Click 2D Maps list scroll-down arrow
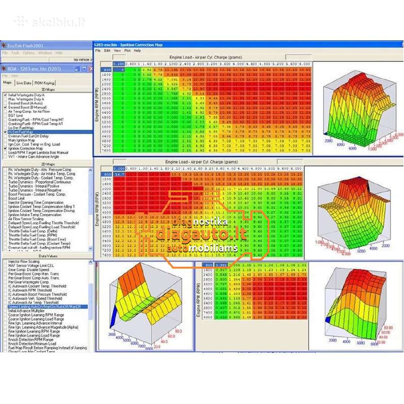The image size is (404, 404). click(x=90, y=248)
